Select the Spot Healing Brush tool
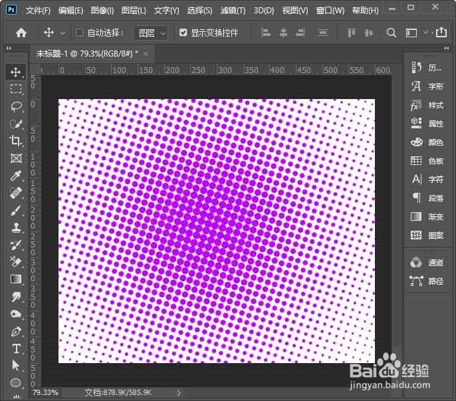Viewport: 456px width, 401px height. pos(16,193)
